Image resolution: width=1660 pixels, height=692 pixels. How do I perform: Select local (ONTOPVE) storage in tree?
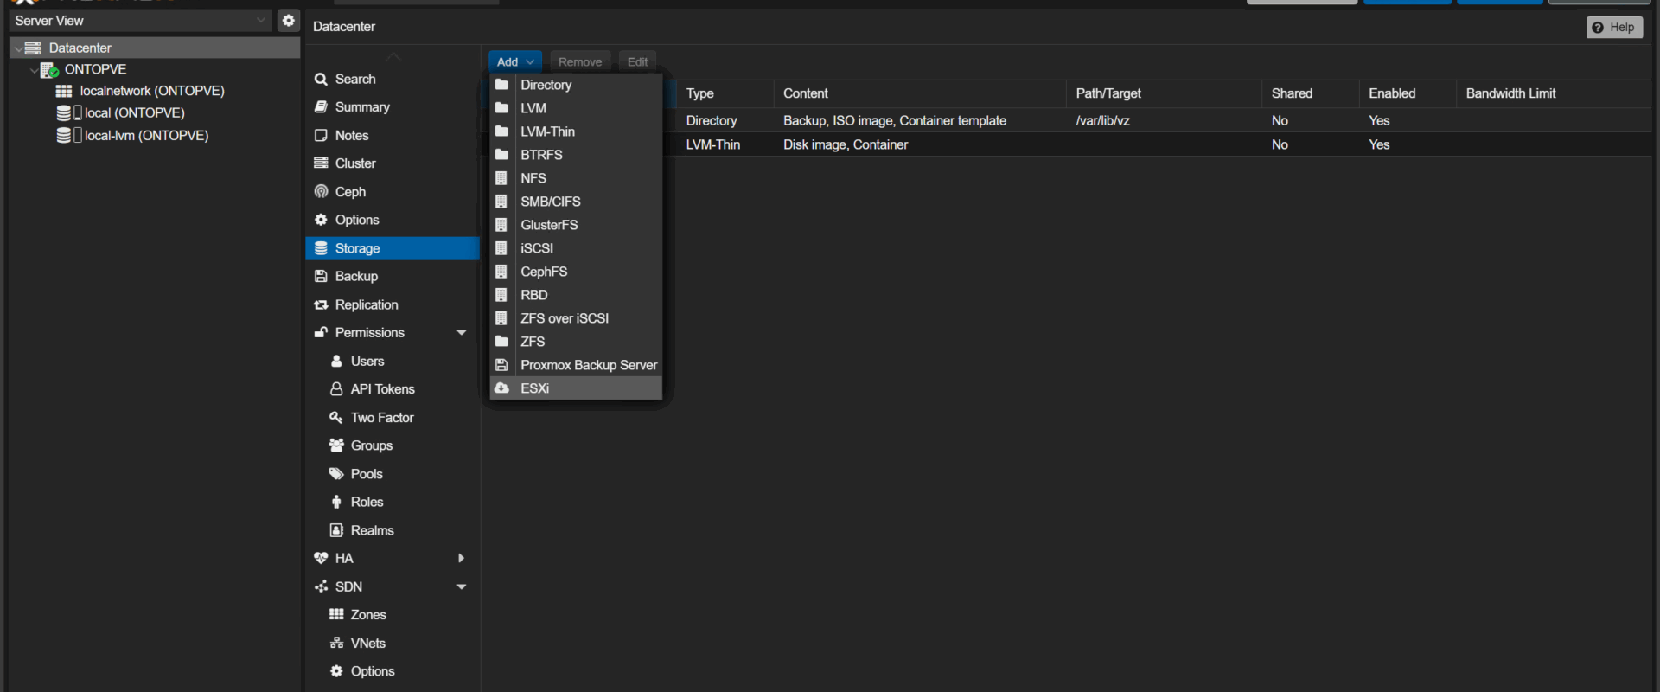(x=134, y=112)
